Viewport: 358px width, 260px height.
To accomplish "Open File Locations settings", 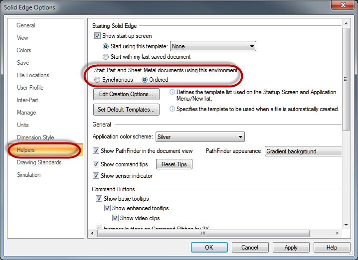I will (x=33, y=75).
